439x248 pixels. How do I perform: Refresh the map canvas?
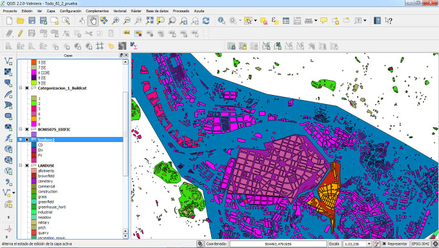pos(206,21)
